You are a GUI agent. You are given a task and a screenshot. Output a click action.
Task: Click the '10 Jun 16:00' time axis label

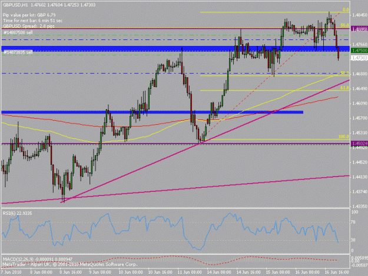click(161, 272)
